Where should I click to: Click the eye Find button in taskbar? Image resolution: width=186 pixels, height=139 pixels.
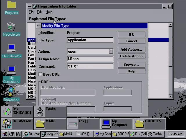(12, 134)
